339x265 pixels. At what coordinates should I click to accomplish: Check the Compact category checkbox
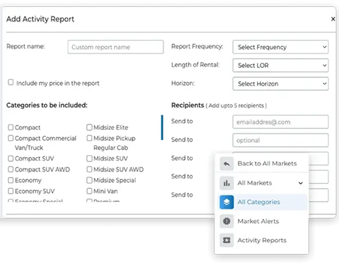click(x=11, y=127)
